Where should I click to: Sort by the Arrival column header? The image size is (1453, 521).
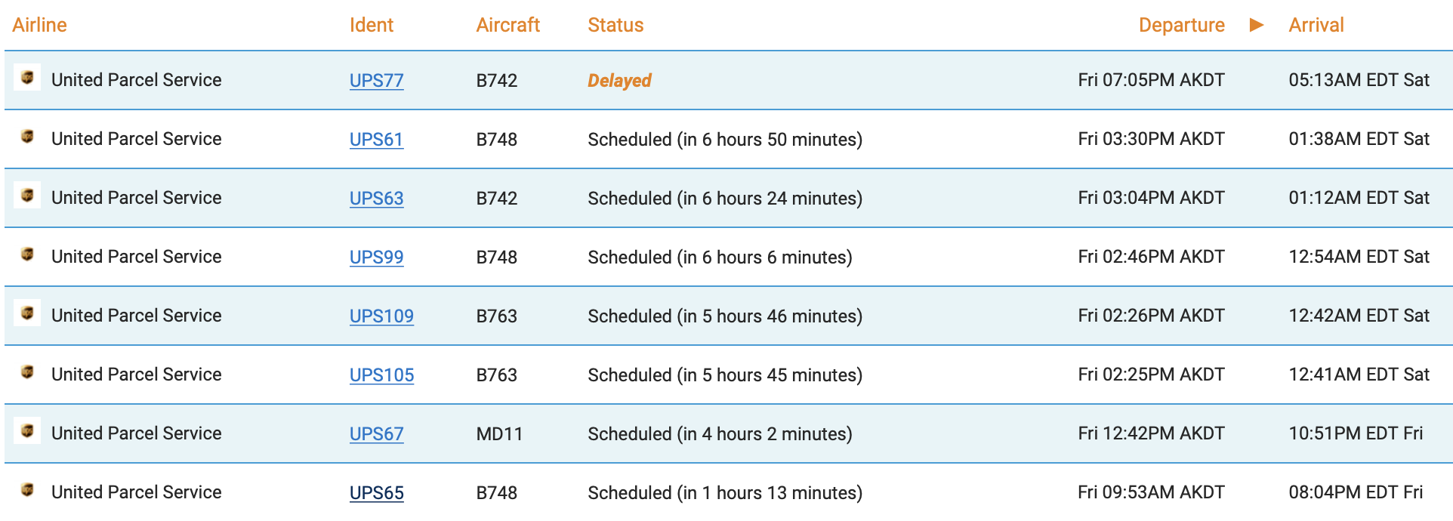tap(1316, 25)
